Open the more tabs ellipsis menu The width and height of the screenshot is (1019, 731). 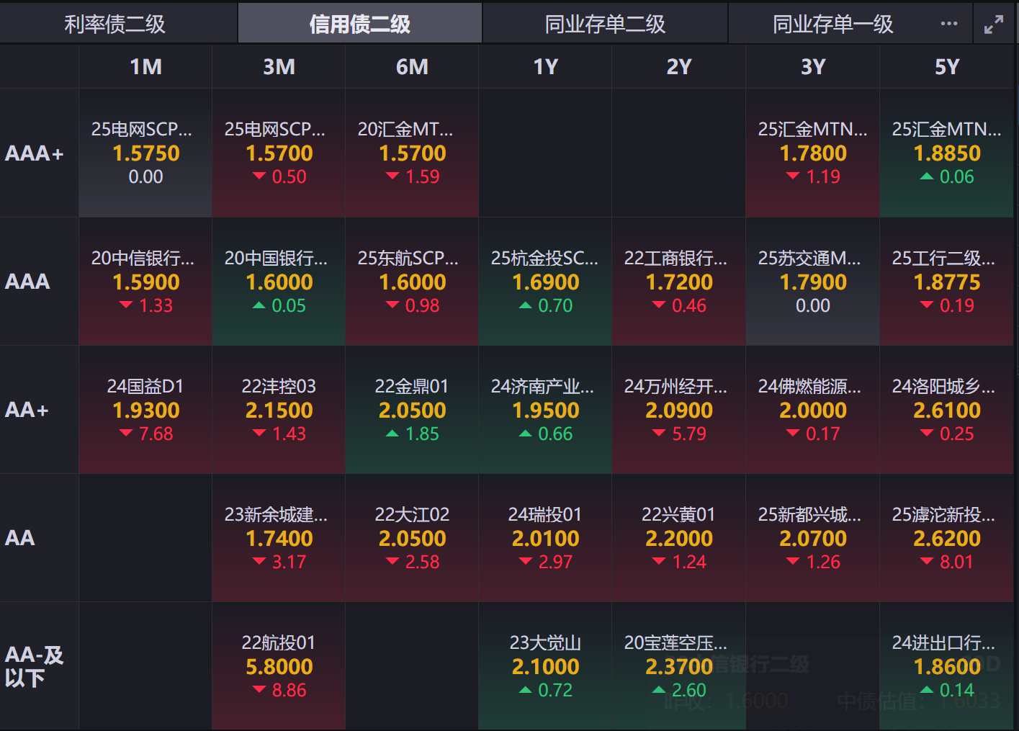coord(949,24)
